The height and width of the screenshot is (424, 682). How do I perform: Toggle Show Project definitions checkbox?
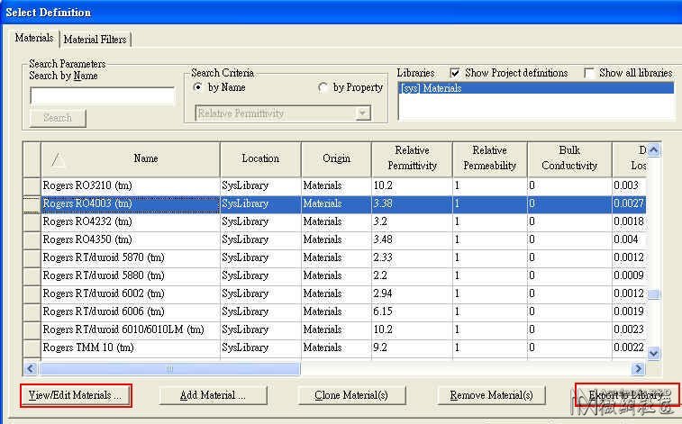pos(455,73)
